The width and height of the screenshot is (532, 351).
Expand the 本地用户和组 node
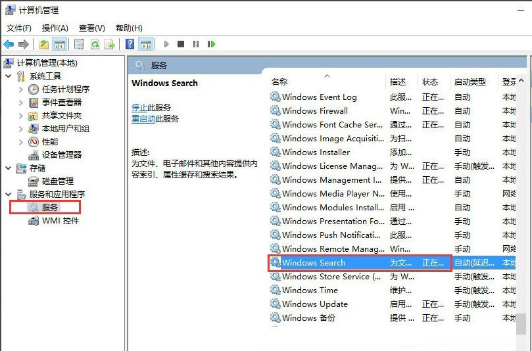[20, 129]
